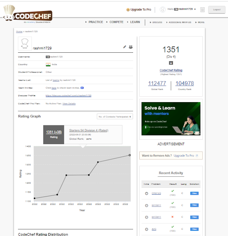The image size is (228, 236).
Task: Click the CodeChef logo
Action: pos(28,14)
